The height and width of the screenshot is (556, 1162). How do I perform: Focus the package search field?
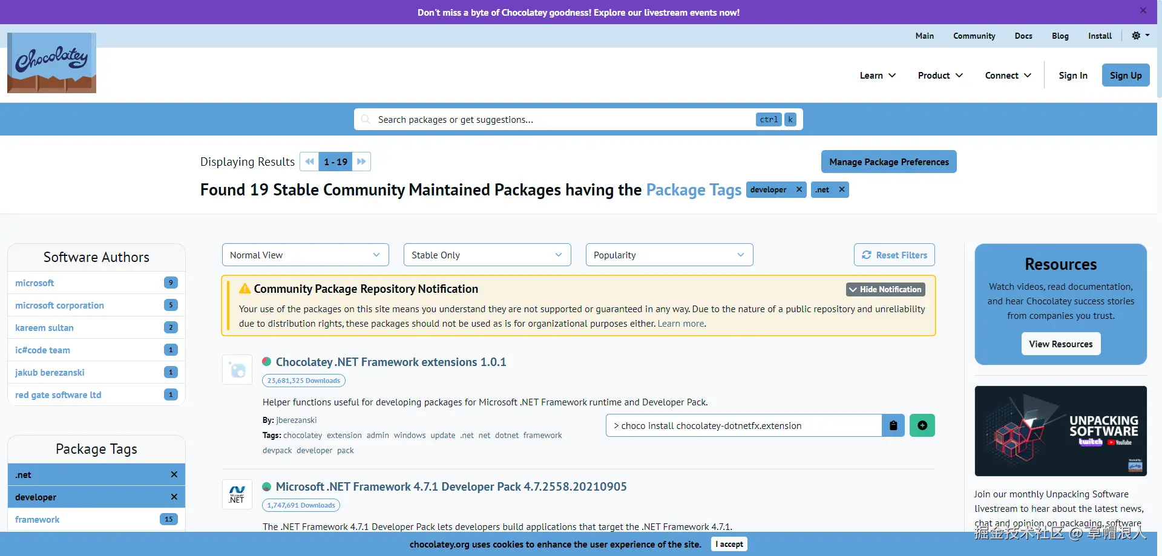click(x=579, y=119)
